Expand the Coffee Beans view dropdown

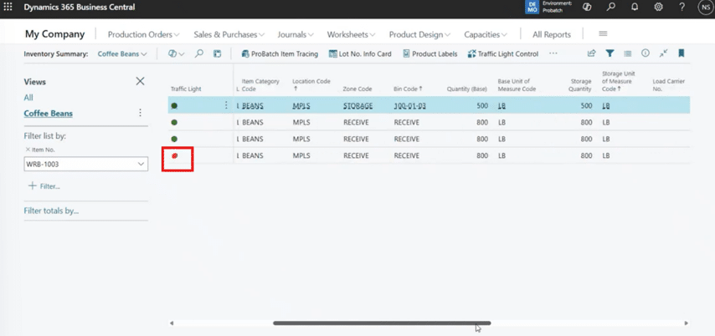point(122,53)
